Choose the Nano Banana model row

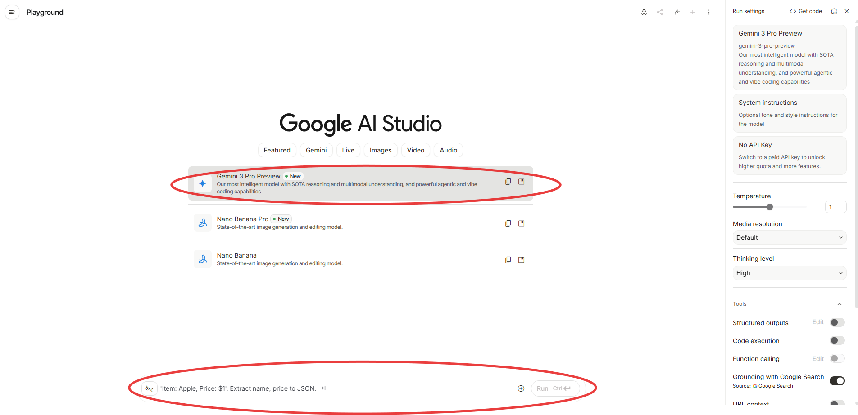(x=361, y=259)
